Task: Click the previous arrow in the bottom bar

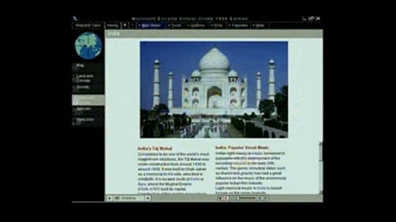Action: click(x=110, y=199)
